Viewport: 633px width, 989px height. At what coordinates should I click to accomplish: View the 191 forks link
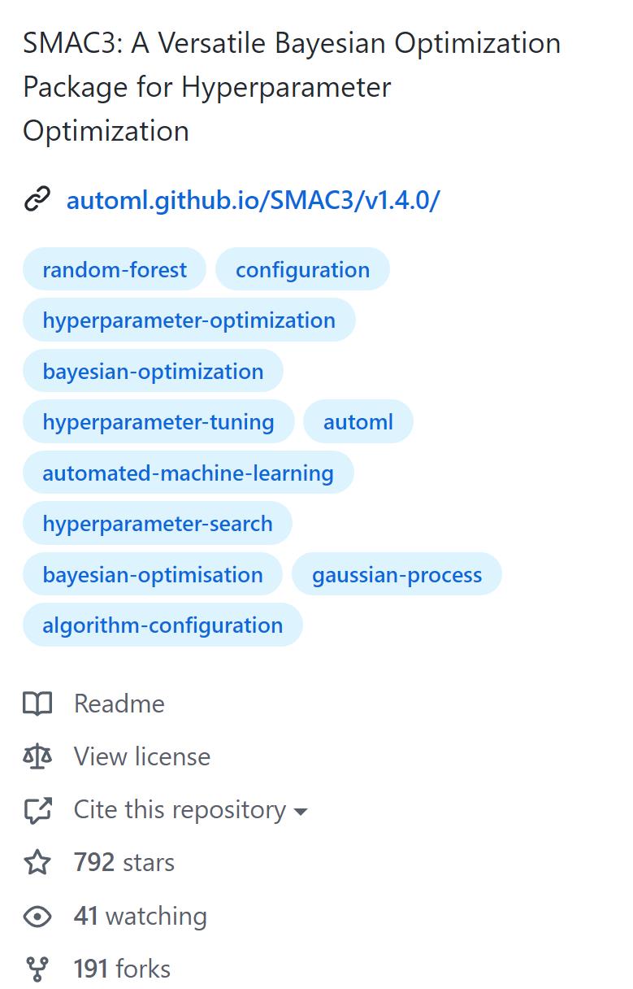[x=122, y=969]
